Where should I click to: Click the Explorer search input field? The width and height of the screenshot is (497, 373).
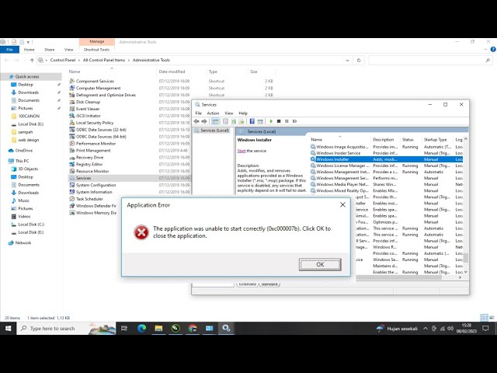430,61
